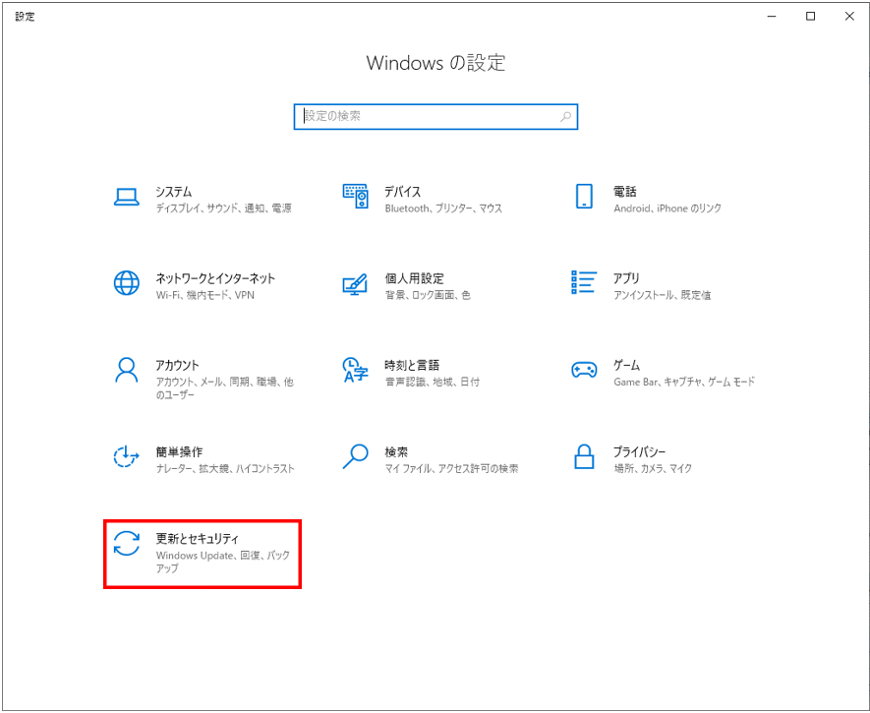Maximize the 設定 window
This screenshot has width=870, height=713.
(810, 17)
